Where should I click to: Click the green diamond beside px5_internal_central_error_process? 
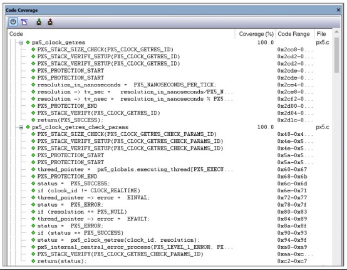(x=33, y=247)
